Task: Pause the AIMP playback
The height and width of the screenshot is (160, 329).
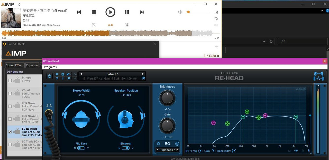Action: point(127,12)
